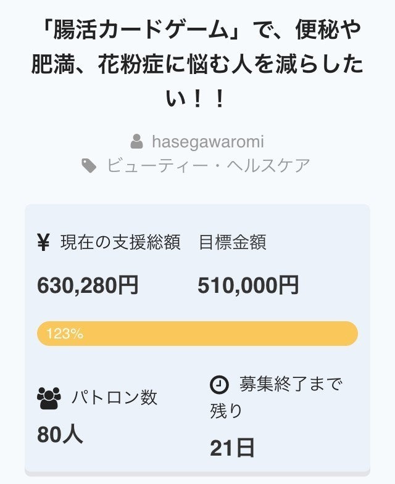
Task: Open the hasegawaromi profile link
Action: click(x=207, y=142)
